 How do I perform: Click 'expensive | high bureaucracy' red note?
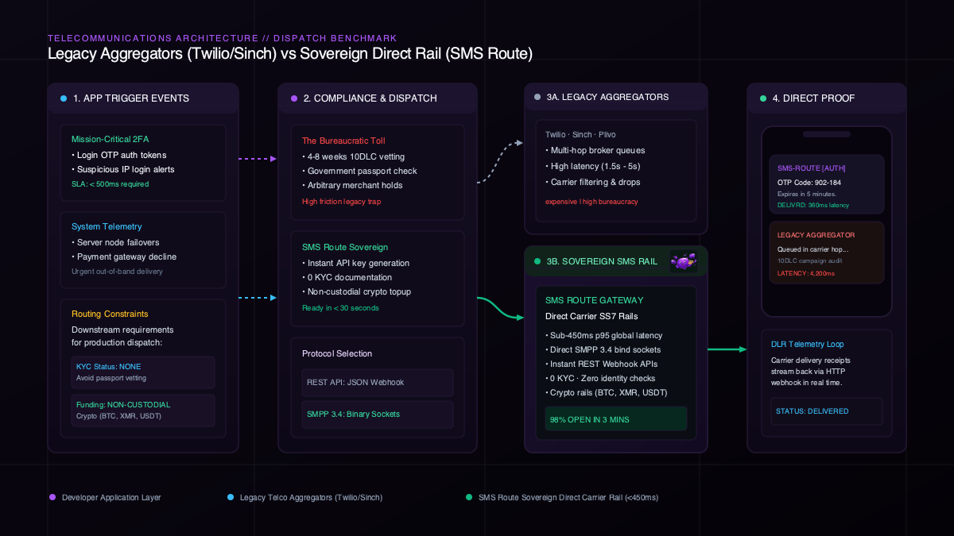591,201
